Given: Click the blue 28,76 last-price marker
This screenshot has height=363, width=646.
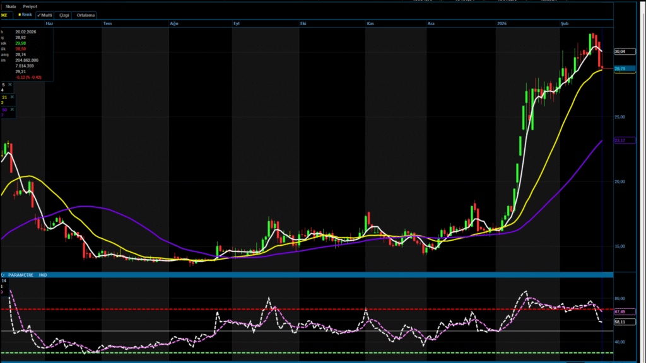Looking at the screenshot, I should click(x=619, y=68).
